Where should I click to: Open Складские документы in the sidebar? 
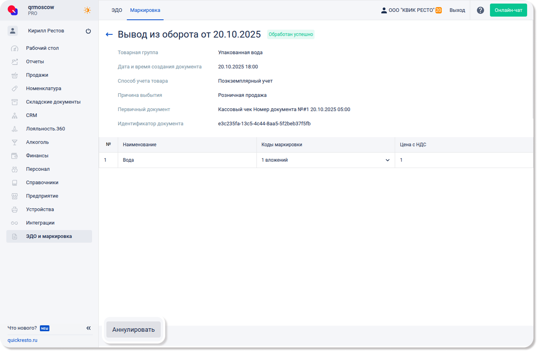(53, 102)
